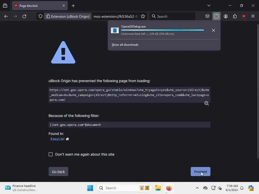This screenshot has height=194, width=259.
Task: Click the Firefox Search box in the toolbar
Action: click(172, 16)
